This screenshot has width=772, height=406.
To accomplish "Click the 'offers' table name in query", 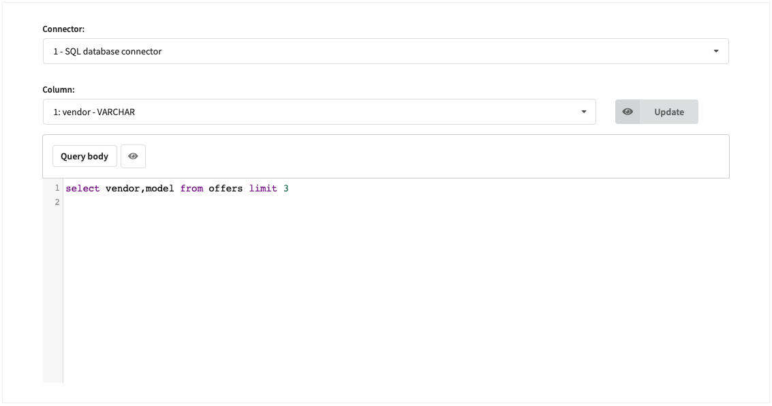I will 226,188.
